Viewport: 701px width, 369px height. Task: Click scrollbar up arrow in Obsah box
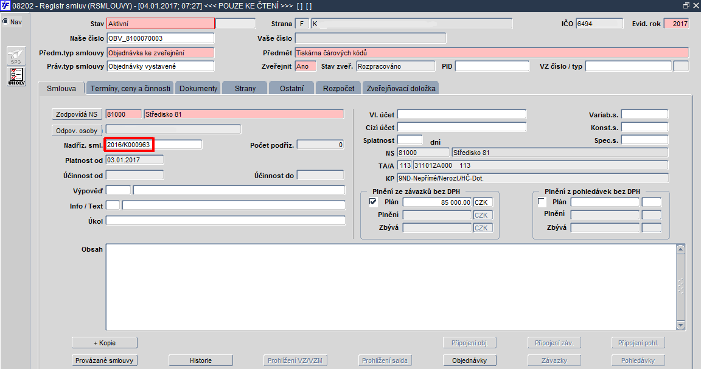pos(681,249)
